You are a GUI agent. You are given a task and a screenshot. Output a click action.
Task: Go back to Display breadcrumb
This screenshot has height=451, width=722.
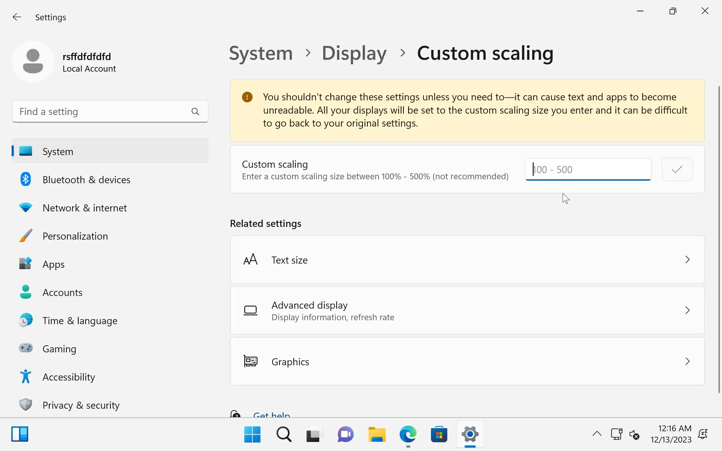point(354,53)
